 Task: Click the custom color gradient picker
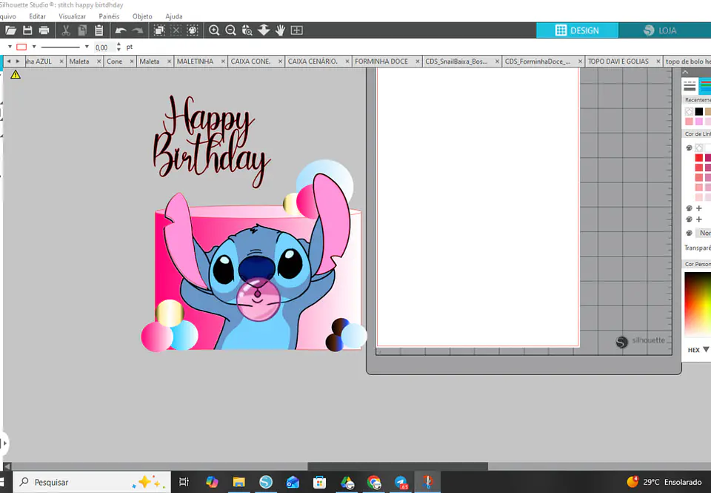click(698, 304)
